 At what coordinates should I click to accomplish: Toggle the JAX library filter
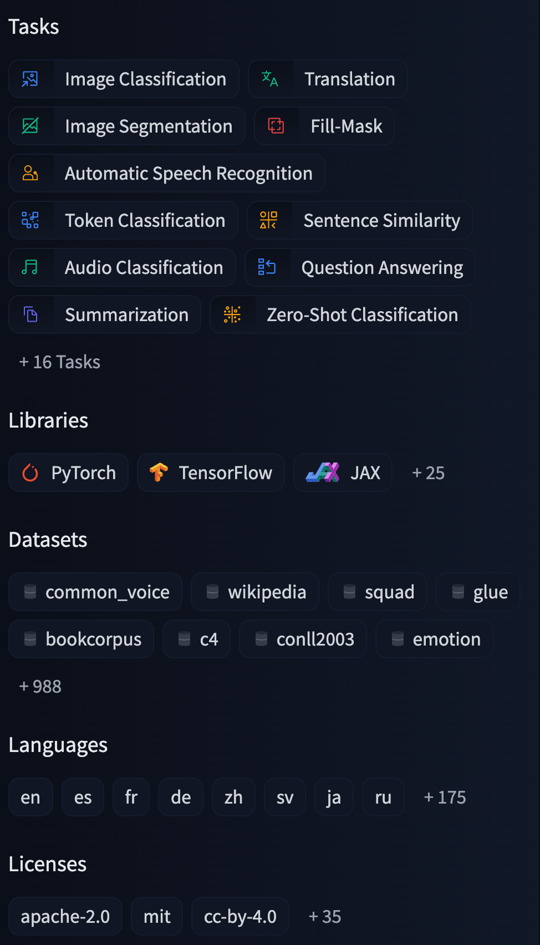point(343,473)
